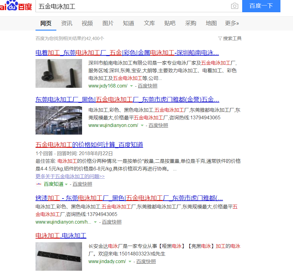Open the www.wujindianyon.com/h... URL

pos(63,222)
